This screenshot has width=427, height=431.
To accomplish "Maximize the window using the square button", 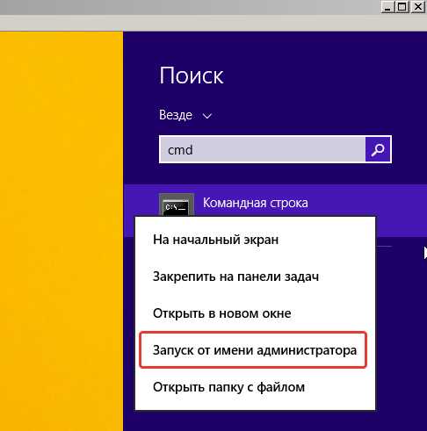I will 402,7.
